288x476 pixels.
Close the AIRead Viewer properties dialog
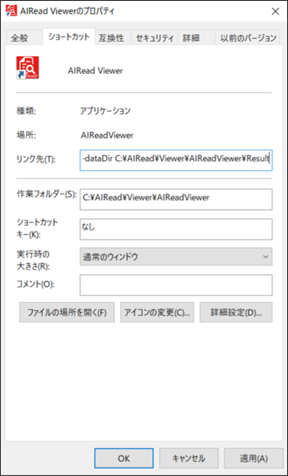[x=275, y=11]
